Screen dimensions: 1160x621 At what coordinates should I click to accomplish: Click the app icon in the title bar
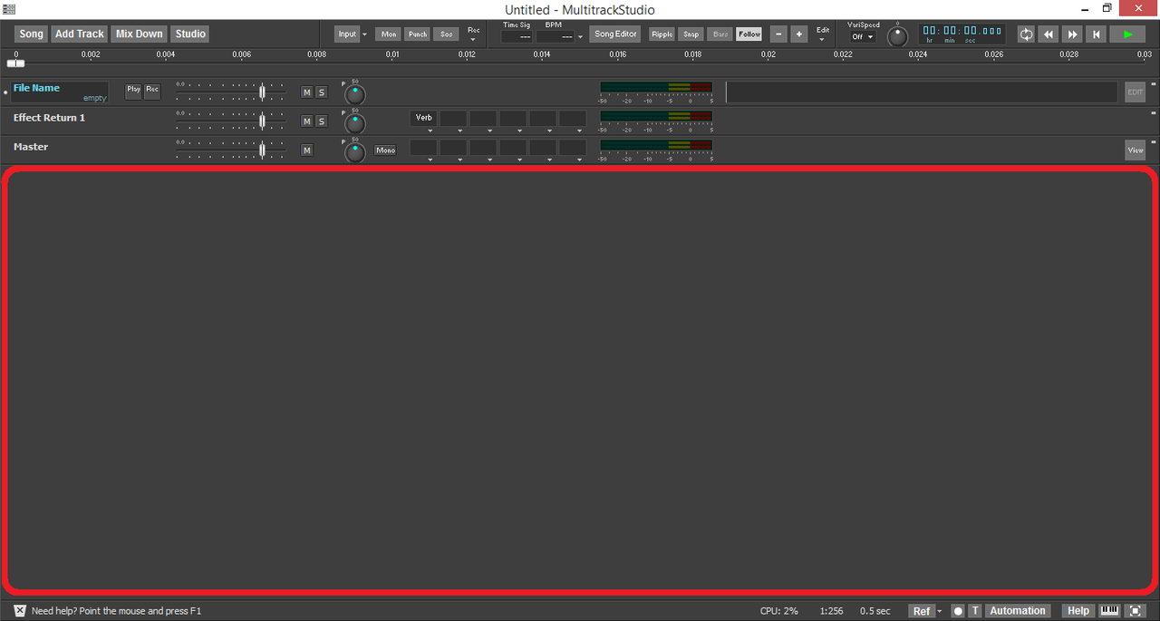(x=9, y=9)
